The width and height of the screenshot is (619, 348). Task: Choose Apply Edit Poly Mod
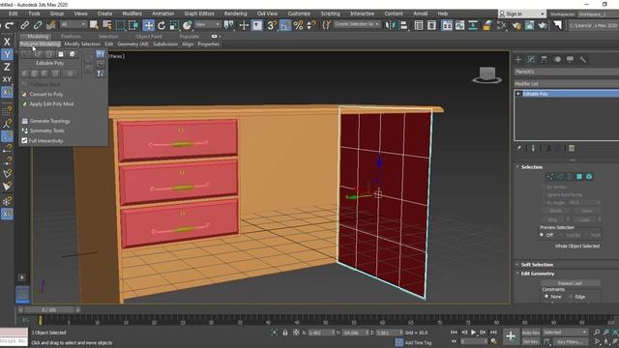coord(51,104)
